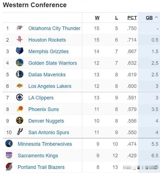Click the Los Angeles Lakers logo
The width and height of the screenshot is (160, 173).
pos(19,85)
